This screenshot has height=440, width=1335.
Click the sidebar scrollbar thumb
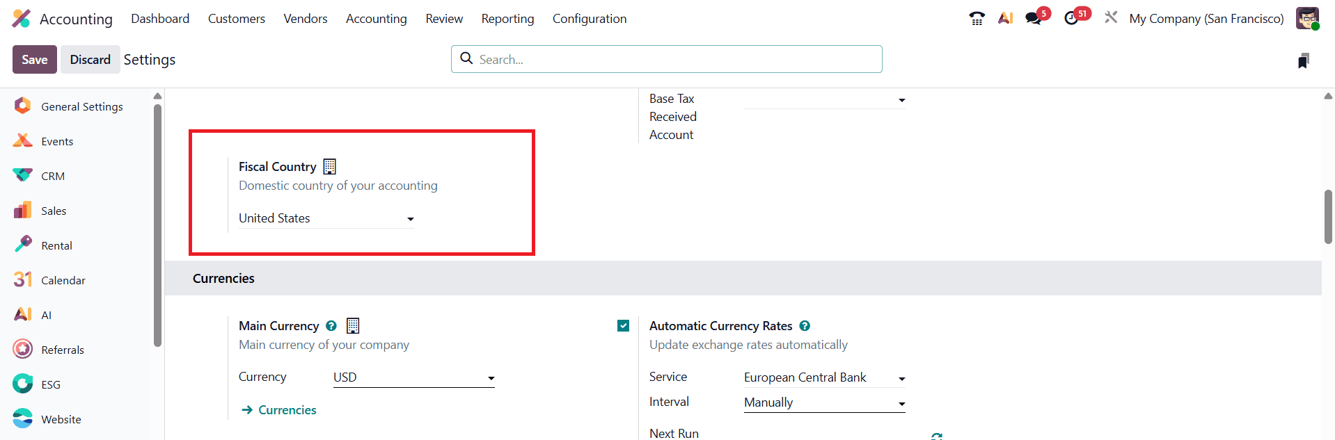(157, 225)
